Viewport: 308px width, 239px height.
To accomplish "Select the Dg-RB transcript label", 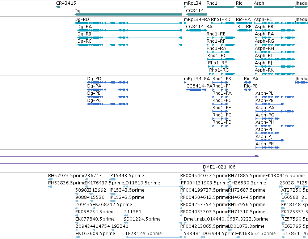I will [84, 34].
